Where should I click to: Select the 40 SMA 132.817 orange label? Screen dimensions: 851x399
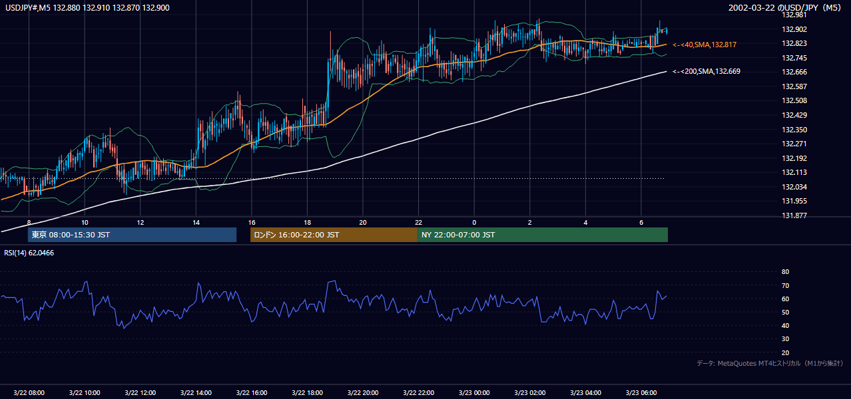click(x=705, y=45)
